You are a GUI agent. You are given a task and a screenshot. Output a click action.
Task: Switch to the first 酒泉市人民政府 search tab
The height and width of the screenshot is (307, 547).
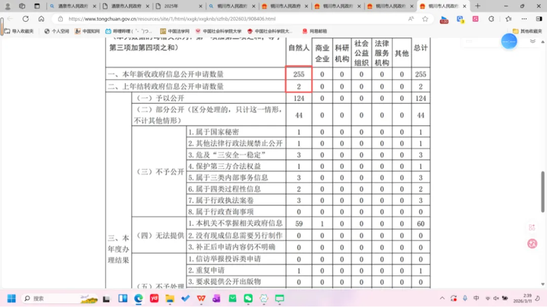(x=73, y=6)
